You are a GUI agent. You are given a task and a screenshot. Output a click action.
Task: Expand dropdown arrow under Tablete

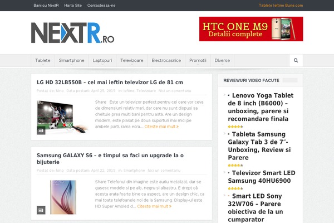tap(43, 65)
